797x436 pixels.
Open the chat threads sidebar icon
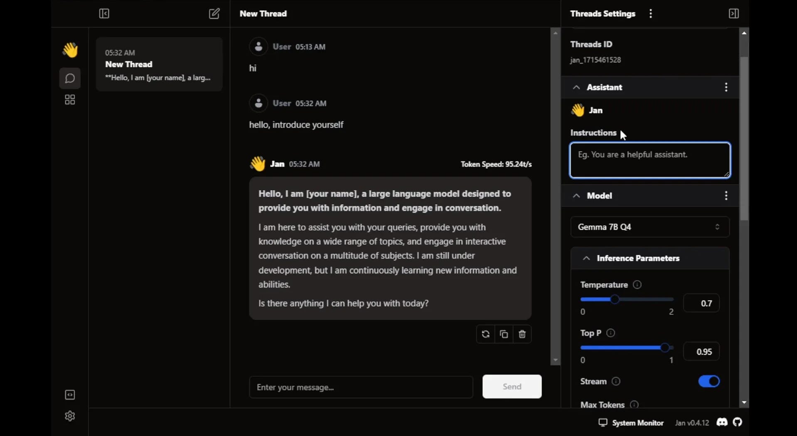tap(69, 78)
